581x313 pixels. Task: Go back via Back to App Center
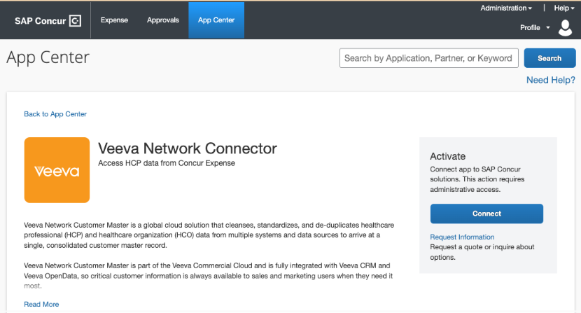click(x=55, y=113)
